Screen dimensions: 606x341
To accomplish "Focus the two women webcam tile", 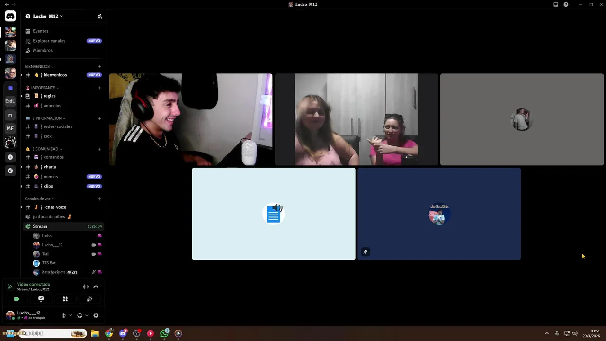I will (x=356, y=119).
